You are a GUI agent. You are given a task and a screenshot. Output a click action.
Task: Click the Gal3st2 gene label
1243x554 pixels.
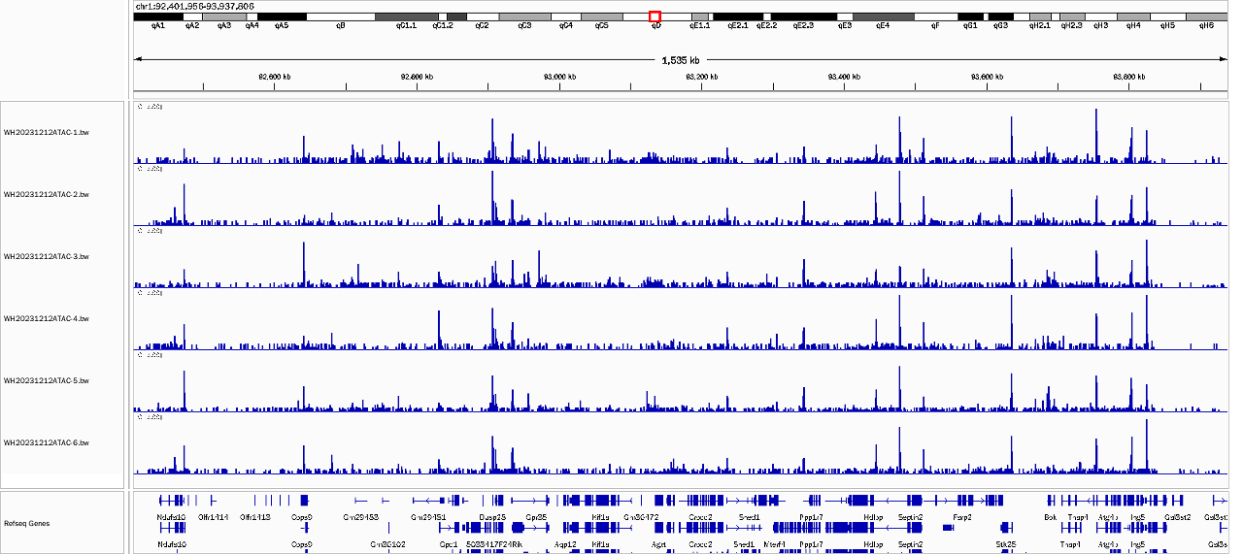tap(1177, 517)
